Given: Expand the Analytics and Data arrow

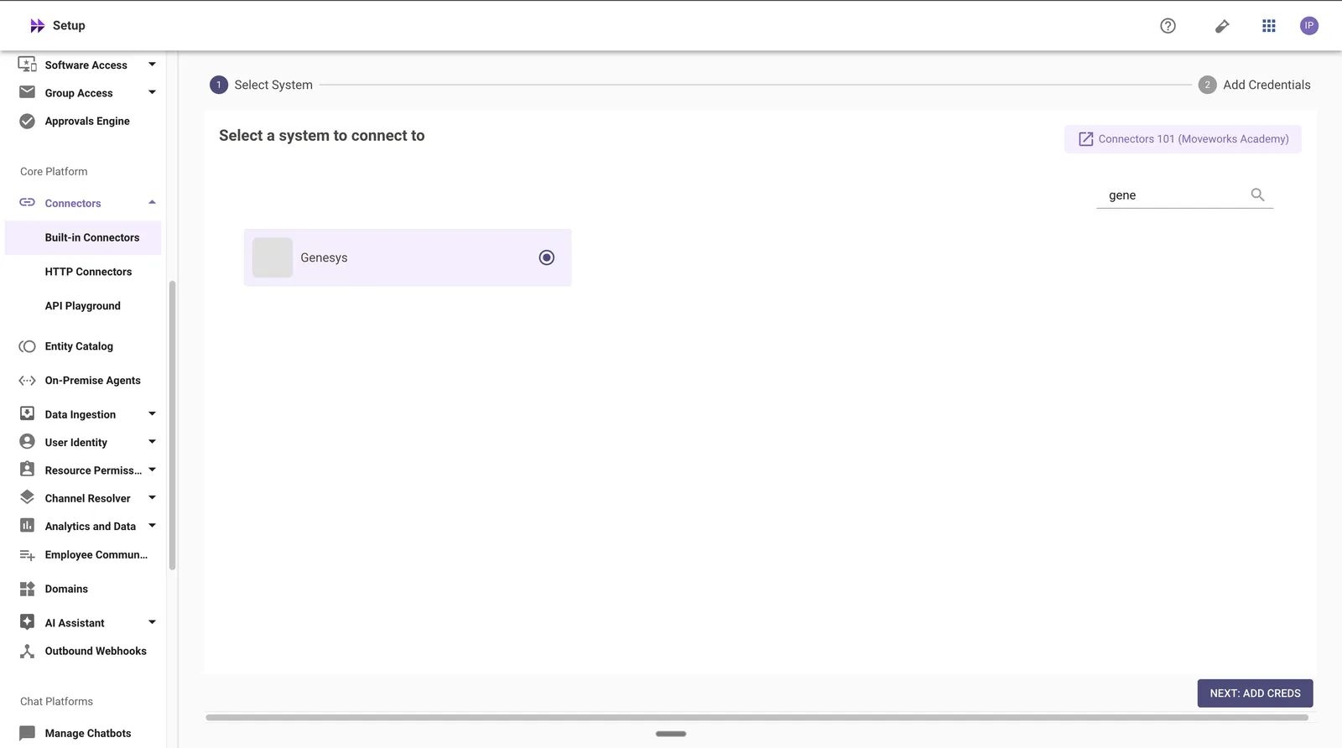Looking at the screenshot, I should (x=152, y=526).
